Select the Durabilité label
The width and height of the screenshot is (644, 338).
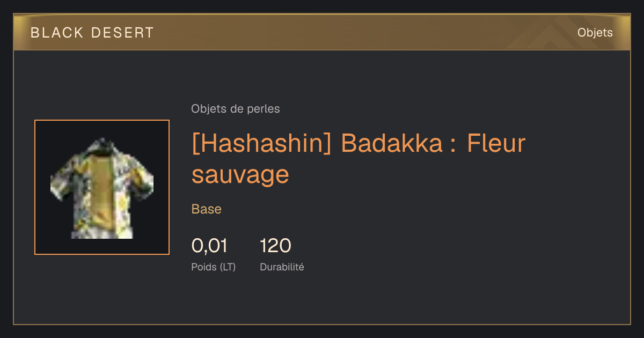click(282, 267)
